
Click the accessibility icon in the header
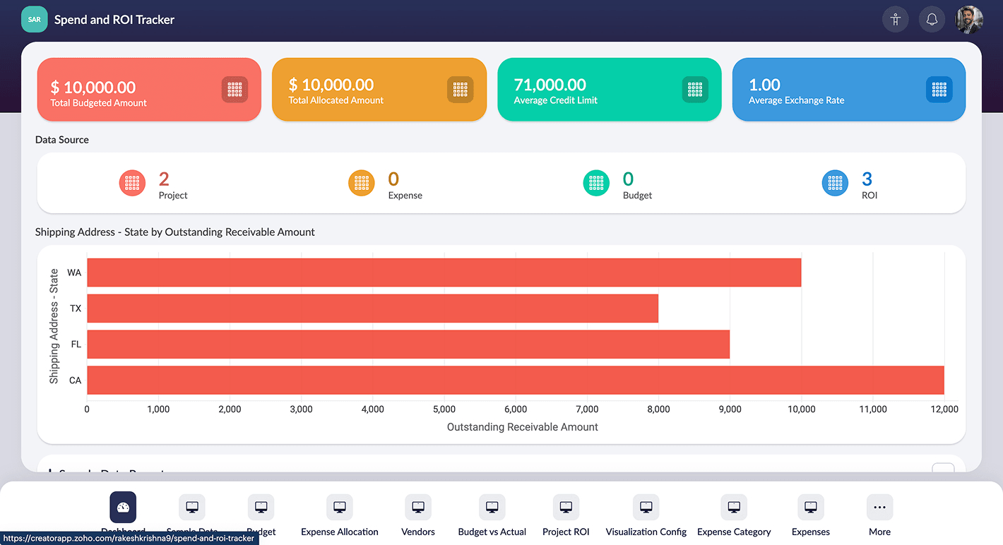(x=895, y=19)
